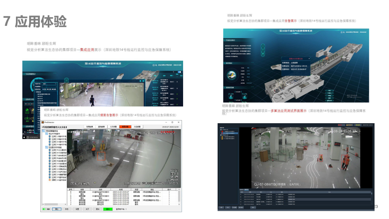Click the FireDetector app icon in title bar
The height and width of the screenshot is (219, 389).
(43, 122)
